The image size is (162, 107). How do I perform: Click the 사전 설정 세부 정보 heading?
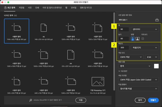pyautogui.click(x=125, y=15)
